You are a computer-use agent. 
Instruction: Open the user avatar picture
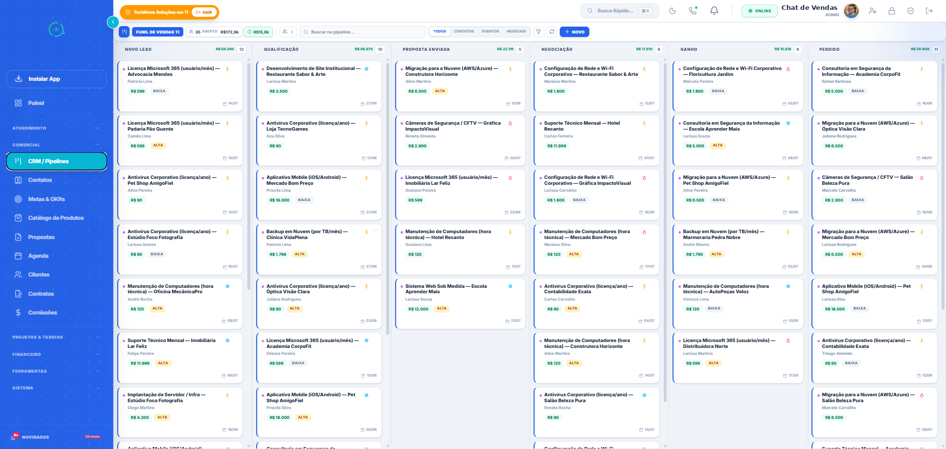[x=851, y=10]
